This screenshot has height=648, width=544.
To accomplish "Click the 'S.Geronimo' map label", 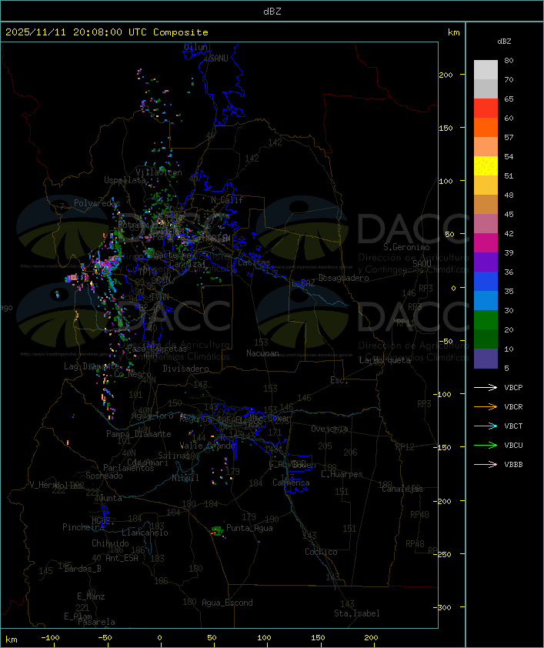I will point(406,247).
